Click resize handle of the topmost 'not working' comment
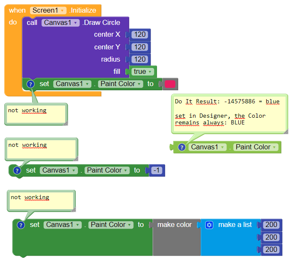292x259 pixels. 65,122
